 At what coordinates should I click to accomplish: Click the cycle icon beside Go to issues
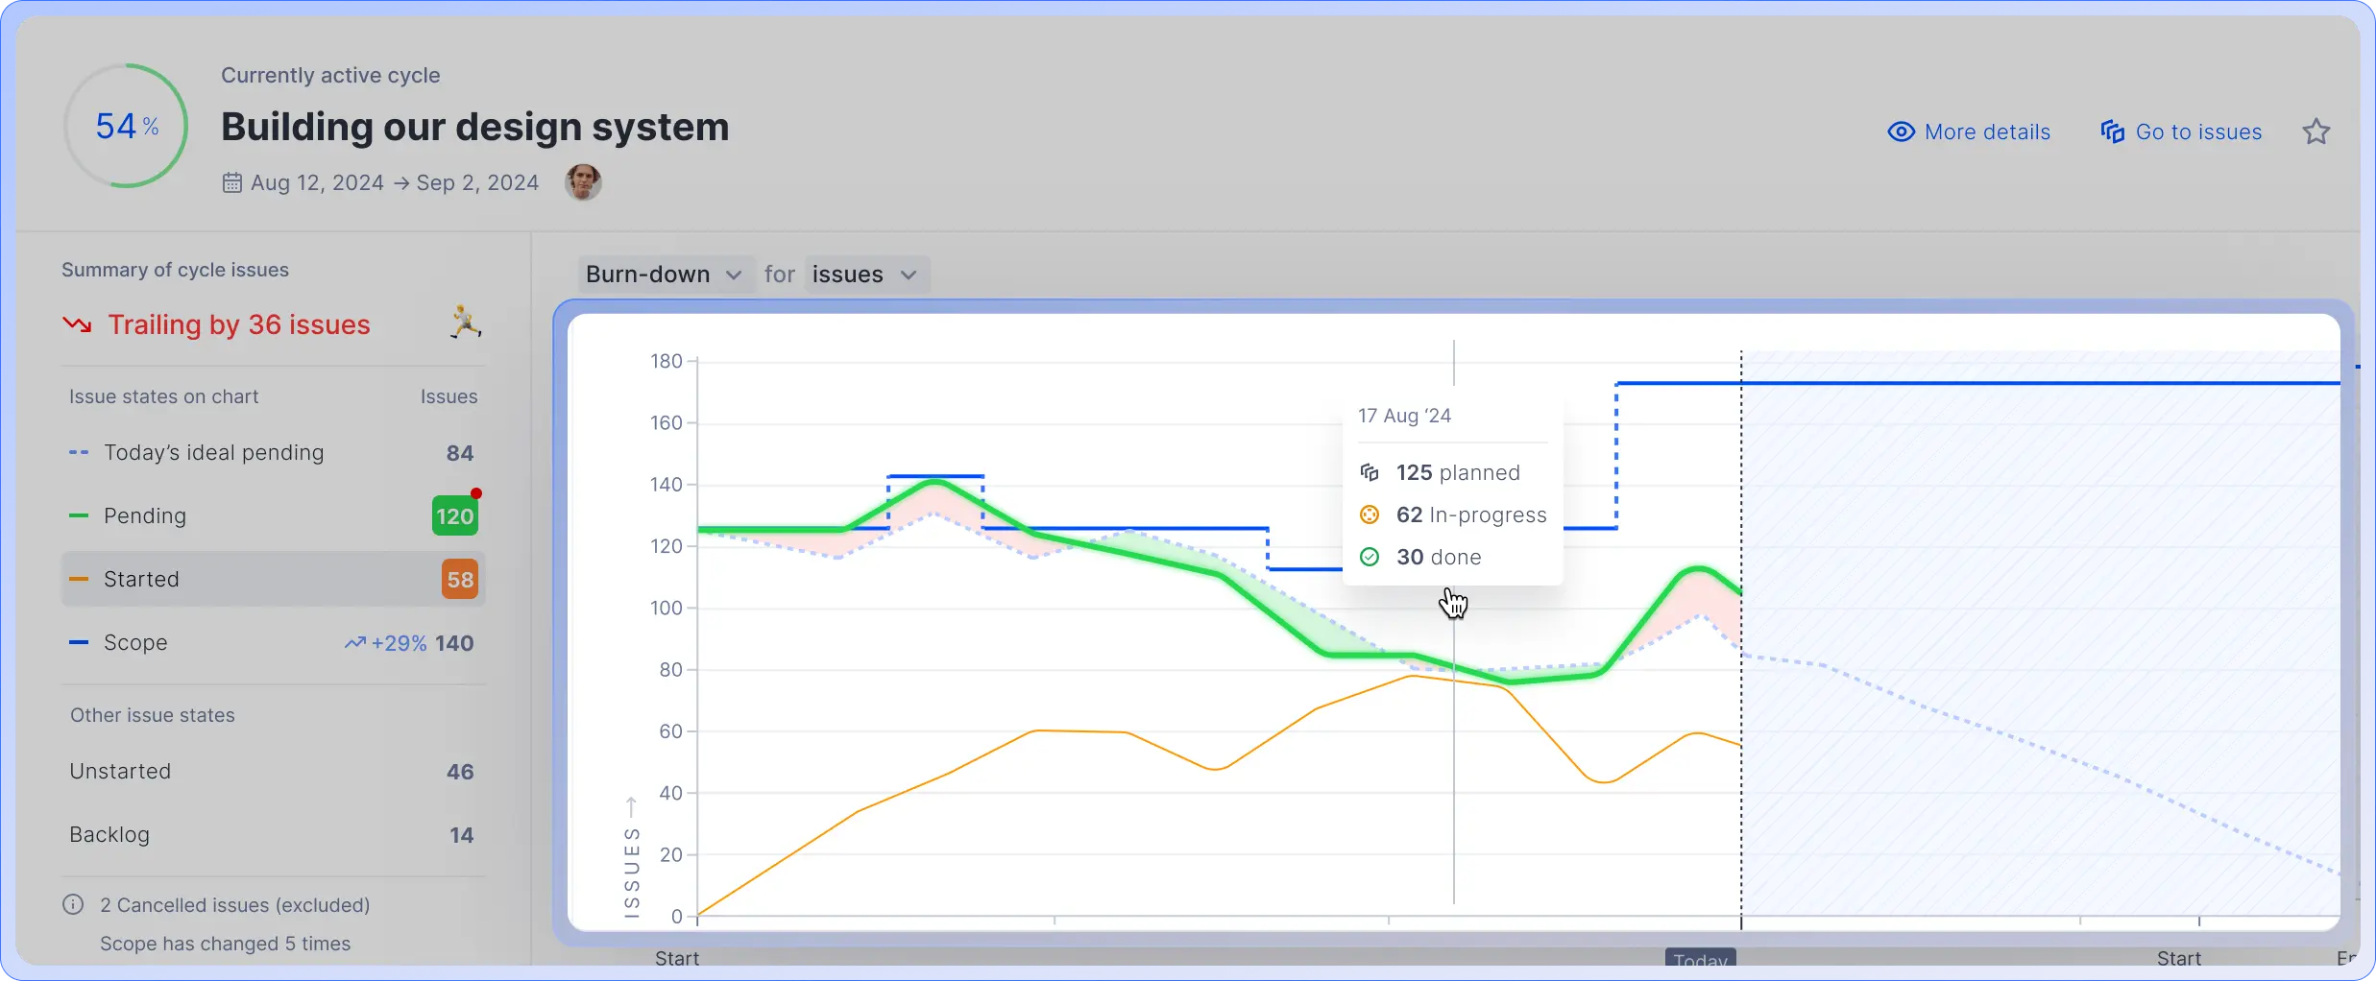2112,131
